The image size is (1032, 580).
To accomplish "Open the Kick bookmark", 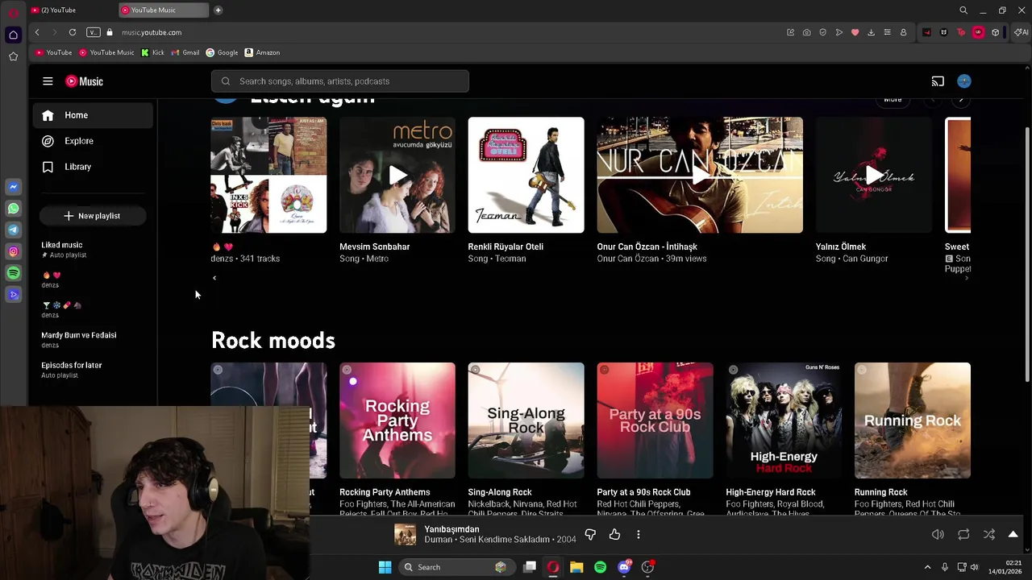I will pyautogui.click(x=152, y=52).
